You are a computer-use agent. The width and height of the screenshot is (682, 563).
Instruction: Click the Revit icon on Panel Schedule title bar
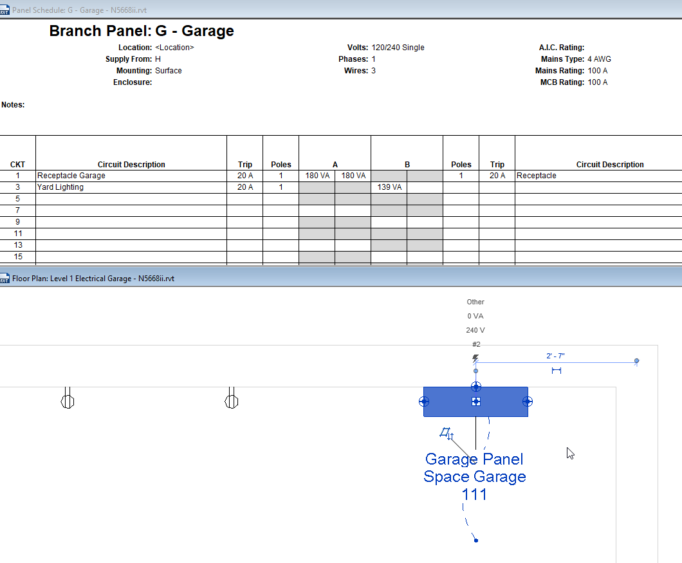(x=5, y=10)
